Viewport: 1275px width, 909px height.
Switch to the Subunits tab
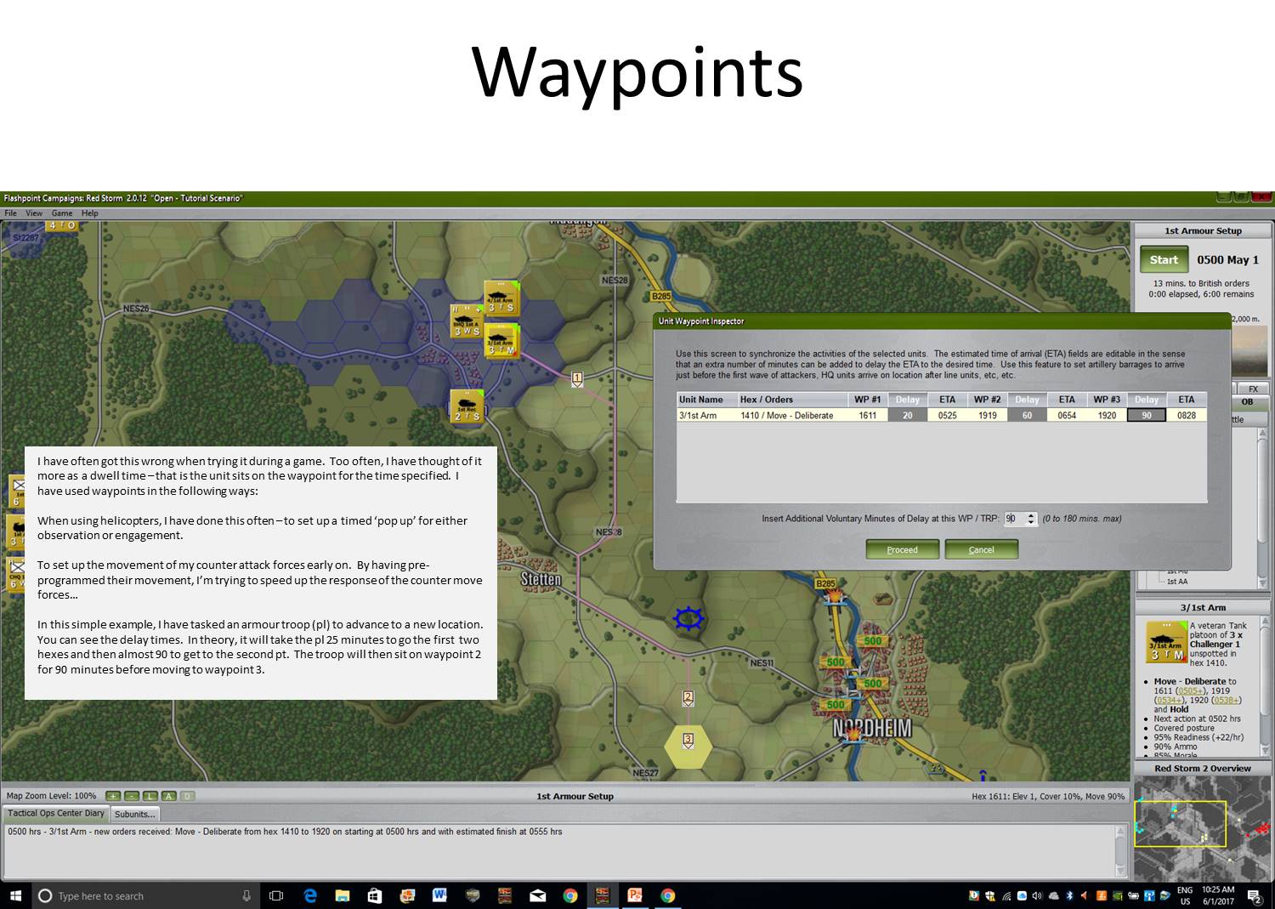[135, 814]
